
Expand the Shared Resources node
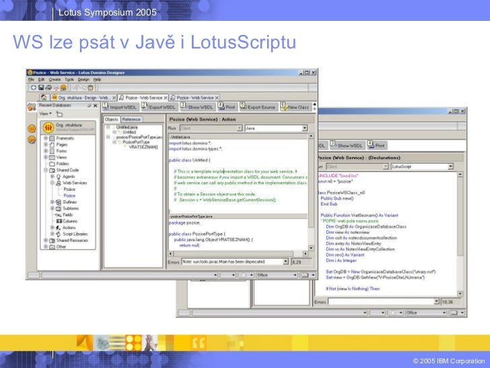pos(46,241)
